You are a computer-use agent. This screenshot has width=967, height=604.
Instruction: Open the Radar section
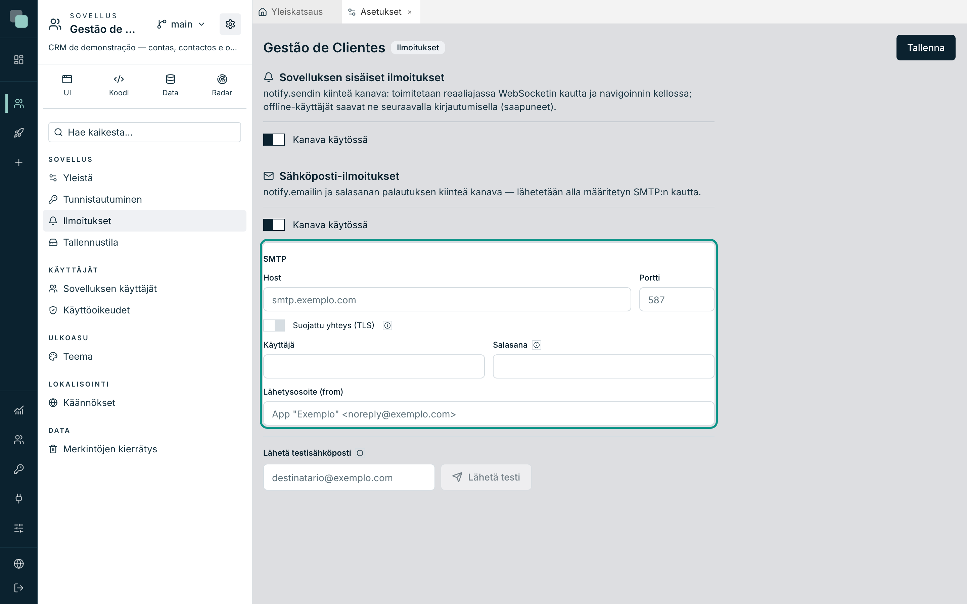click(222, 85)
